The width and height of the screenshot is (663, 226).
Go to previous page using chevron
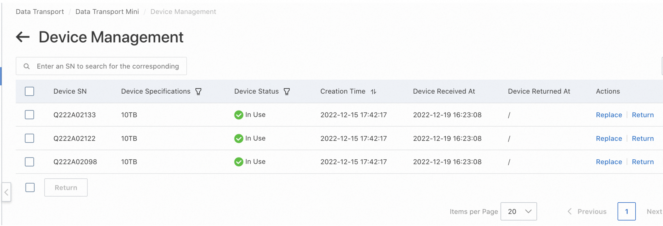click(569, 212)
